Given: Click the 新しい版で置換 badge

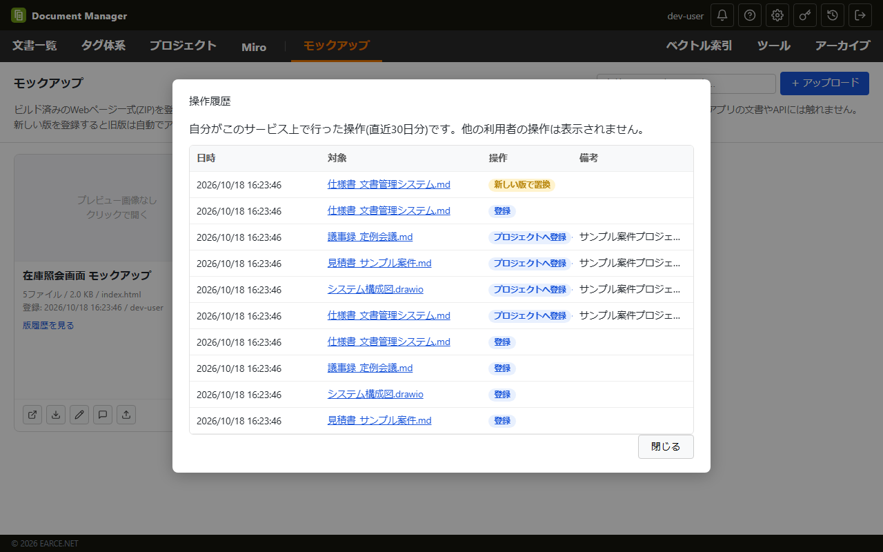Looking at the screenshot, I should [522, 185].
